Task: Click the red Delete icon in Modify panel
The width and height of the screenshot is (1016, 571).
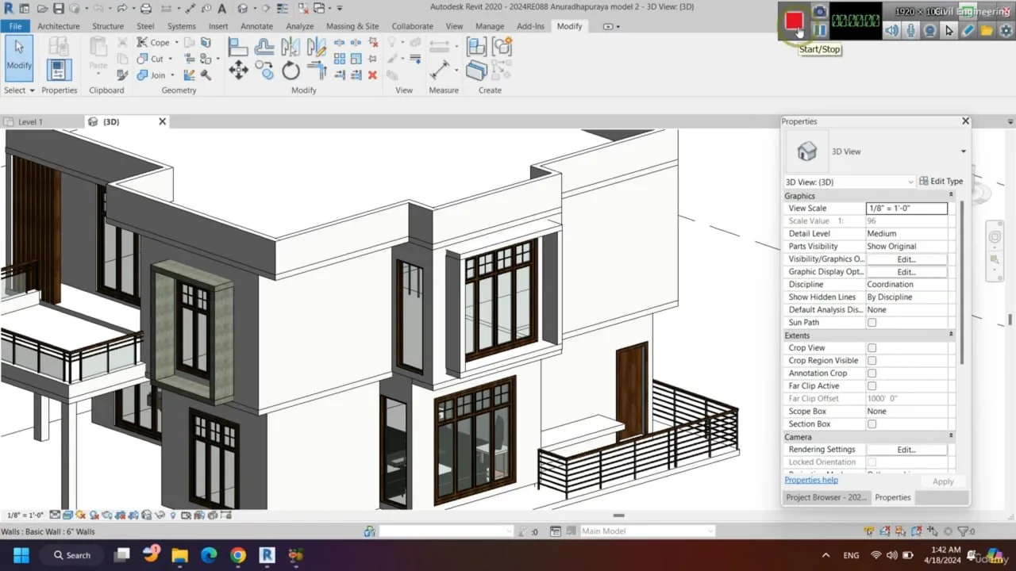Action: coord(372,75)
